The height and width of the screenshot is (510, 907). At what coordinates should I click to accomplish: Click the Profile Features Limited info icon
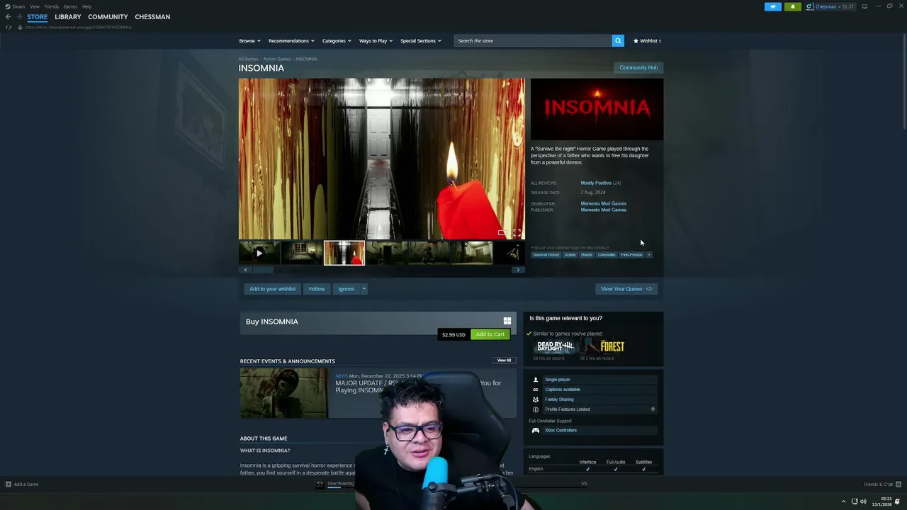536,409
